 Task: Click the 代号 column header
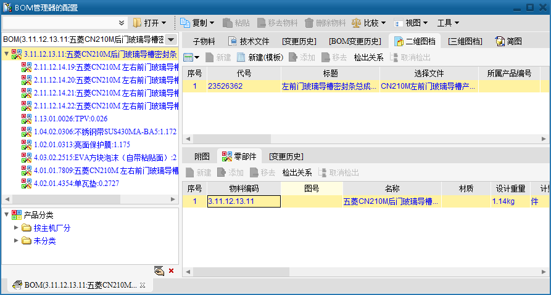[x=244, y=73]
